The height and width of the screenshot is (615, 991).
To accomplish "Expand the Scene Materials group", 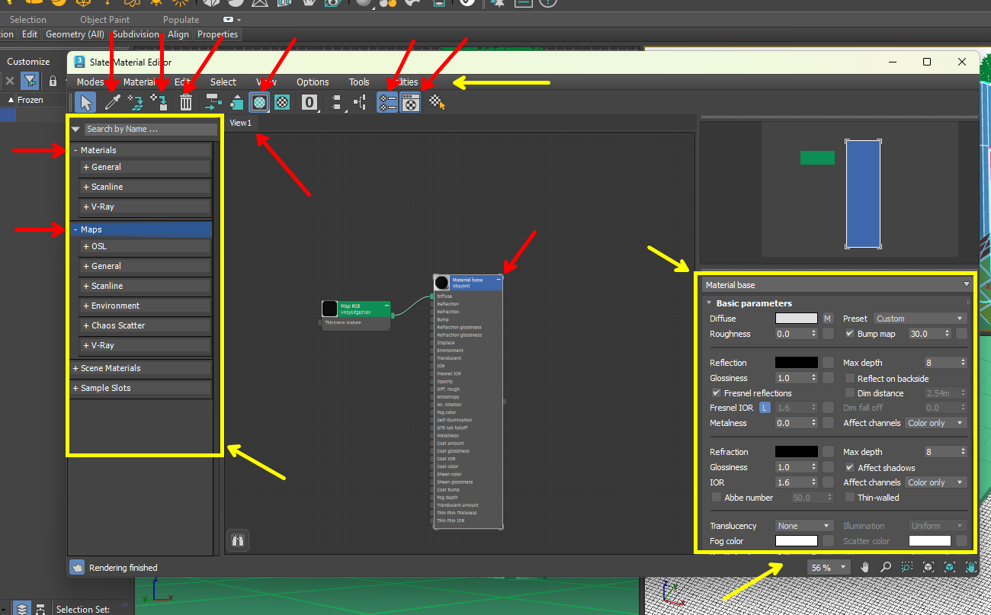I will [x=140, y=368].
